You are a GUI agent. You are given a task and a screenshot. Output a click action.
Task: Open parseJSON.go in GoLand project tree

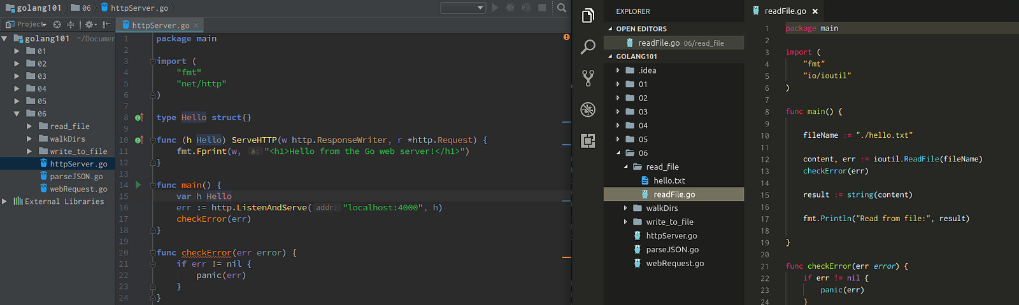coord(76,176)
